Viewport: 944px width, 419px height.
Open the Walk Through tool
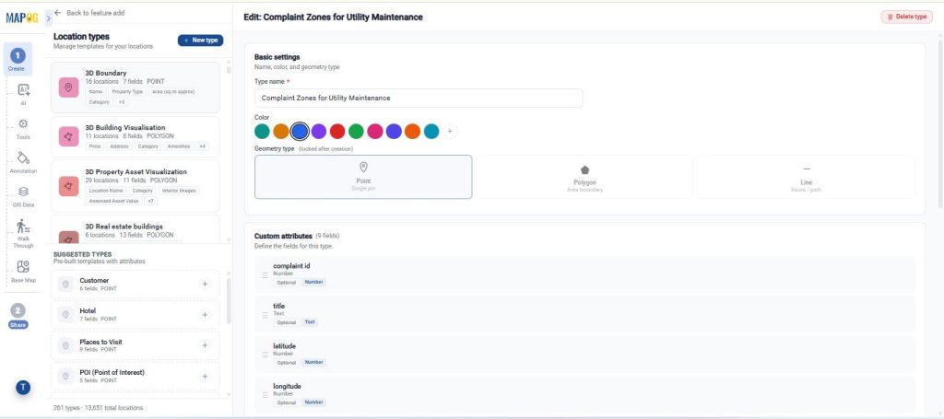tap(23, 233)
